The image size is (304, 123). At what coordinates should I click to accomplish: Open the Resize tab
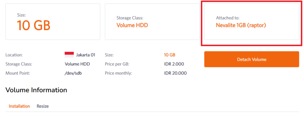(43, 106)
